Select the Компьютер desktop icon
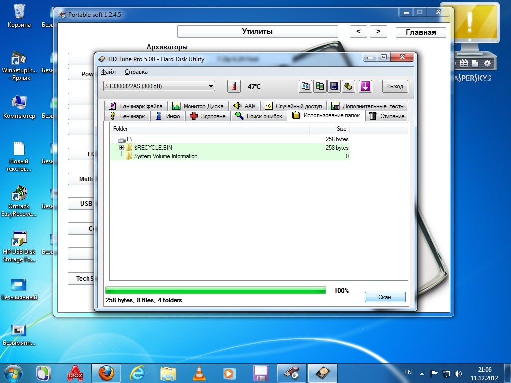Viewport: 511px width, 383px height. click(x=19, y=107)
